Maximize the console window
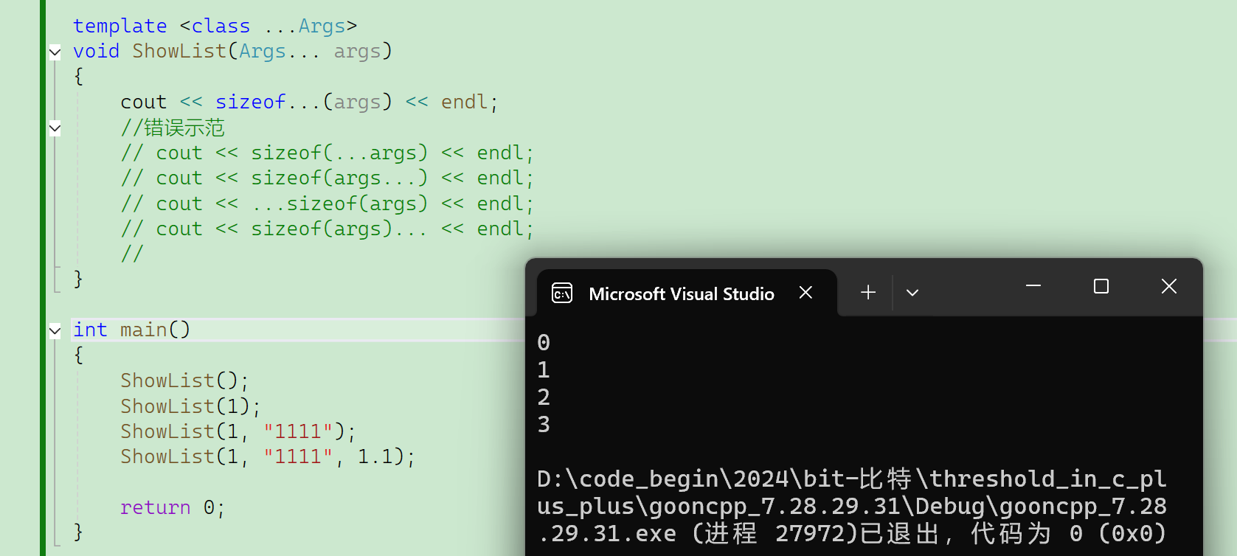This screenshot has width=1237, height=556. (1101, 286)
